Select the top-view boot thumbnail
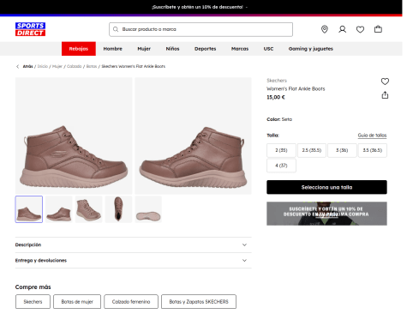 [x=118, y=209]
